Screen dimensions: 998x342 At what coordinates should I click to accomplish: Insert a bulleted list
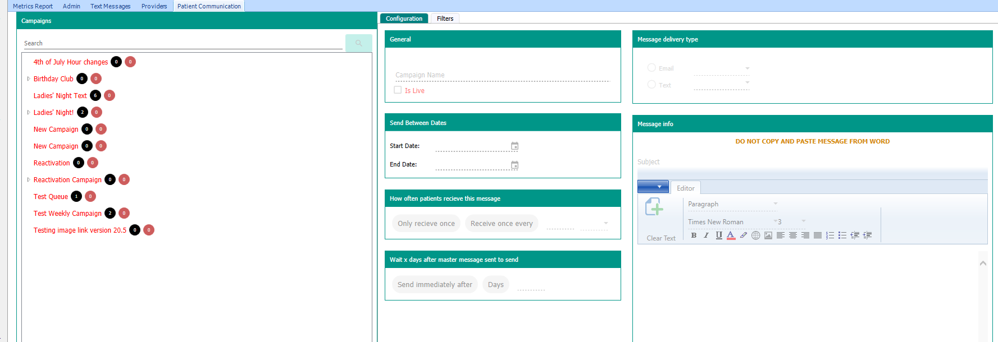pyautogui.click(x=842, y=235)
